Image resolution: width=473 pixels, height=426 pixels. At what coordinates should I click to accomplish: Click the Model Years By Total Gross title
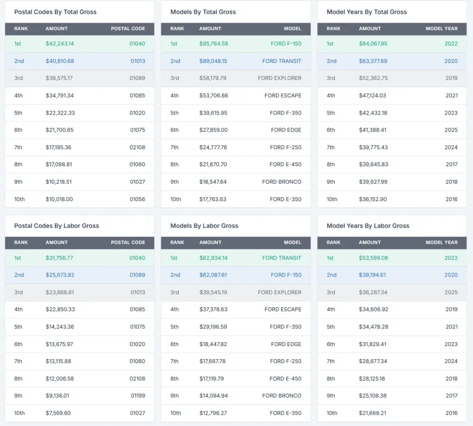[367, 12]
